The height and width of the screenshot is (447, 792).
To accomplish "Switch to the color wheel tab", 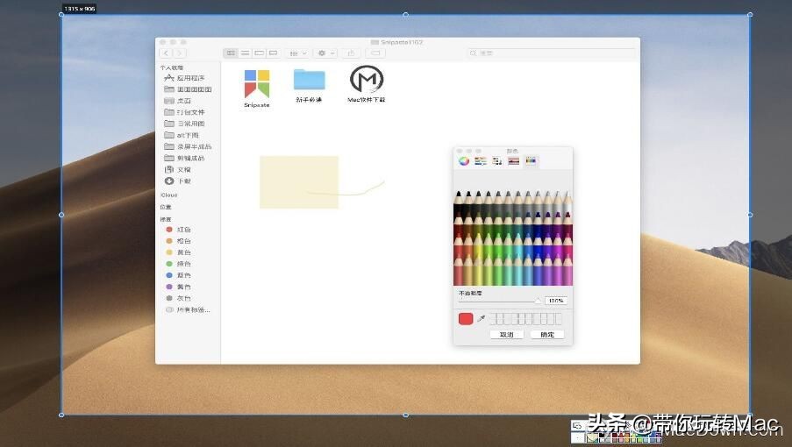I will point(464,161).
